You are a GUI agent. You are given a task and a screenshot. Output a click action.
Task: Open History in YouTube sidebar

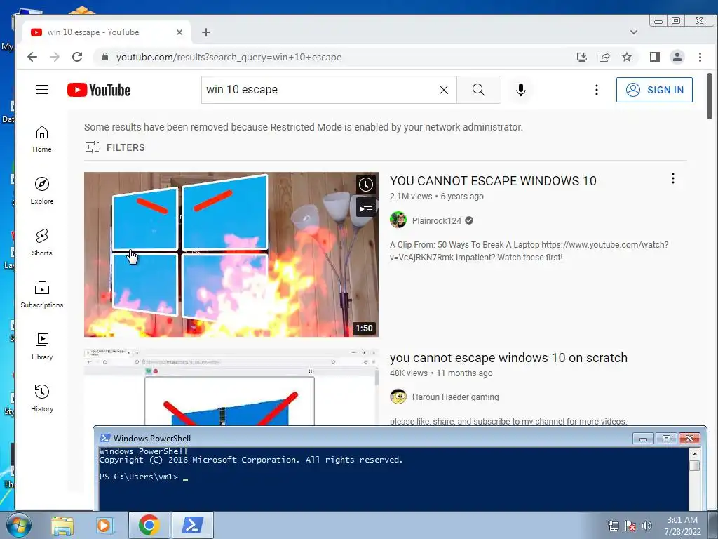coord(41,399)
